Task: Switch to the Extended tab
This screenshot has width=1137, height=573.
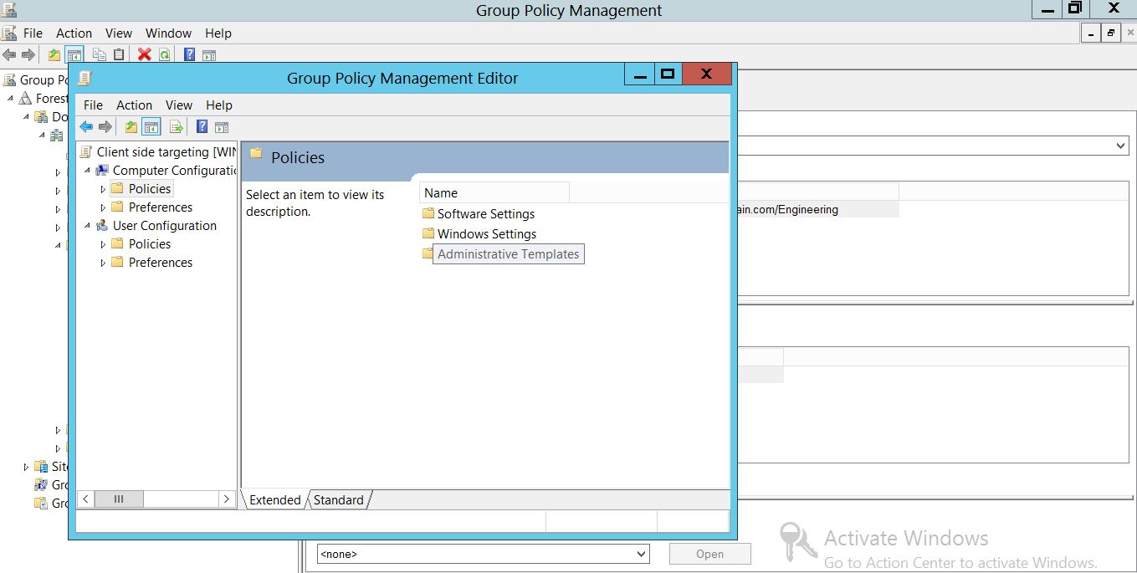Action: tap(274, 500)
